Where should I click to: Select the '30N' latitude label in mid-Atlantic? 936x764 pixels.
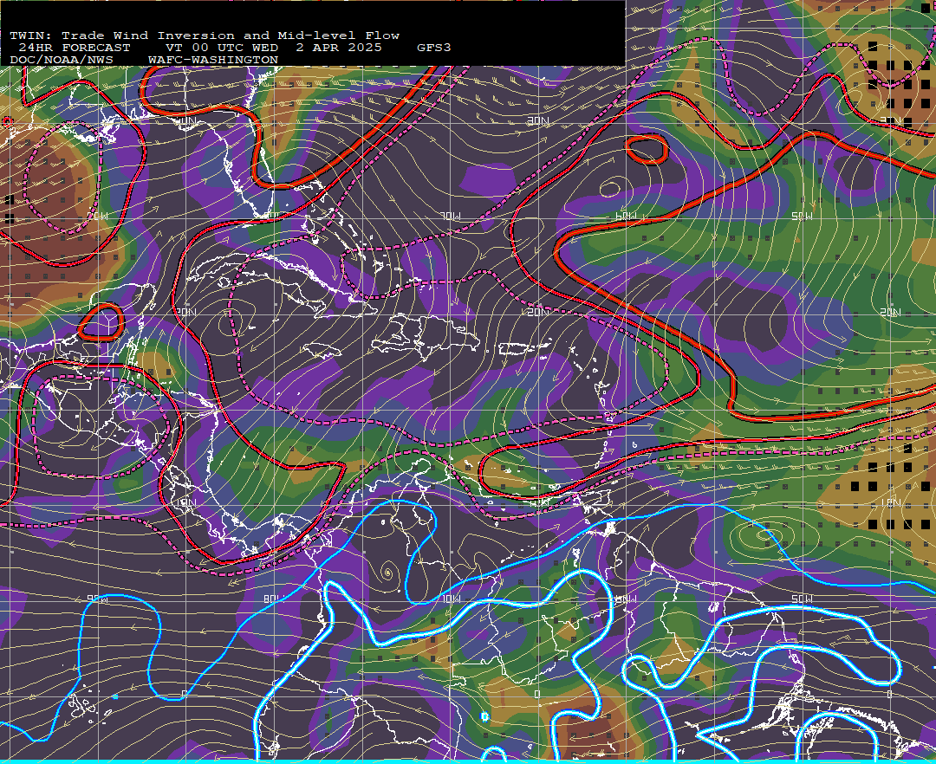538,121
